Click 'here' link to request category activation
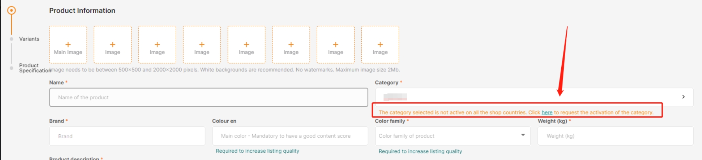The width and height of the screenshot is (702, 160). click(x=547, y=113)
